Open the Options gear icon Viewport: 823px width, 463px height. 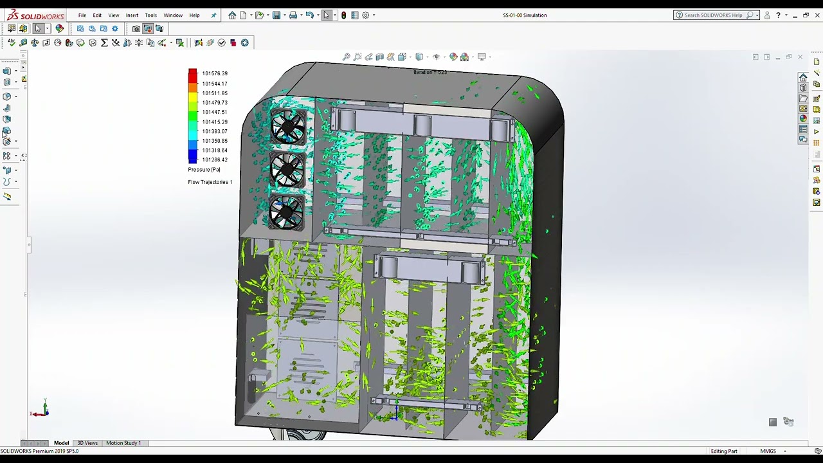[x=366, y=15]
